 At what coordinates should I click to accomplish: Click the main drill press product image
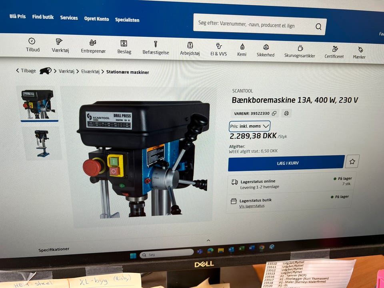143,159
